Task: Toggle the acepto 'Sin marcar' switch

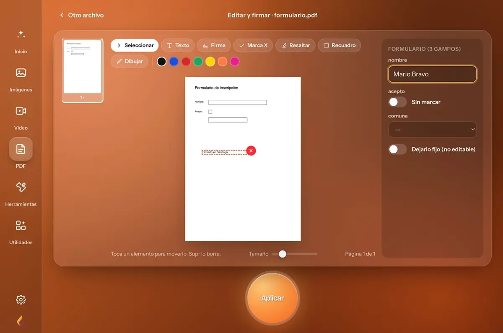Action: (397, 102)
